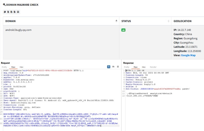Click the PDF export icon
This screenshot has height=131, width=204.
click(x=15, y=12)
